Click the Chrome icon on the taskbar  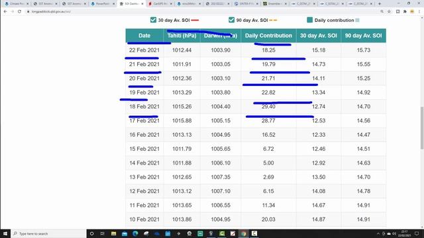click(244, 233)
